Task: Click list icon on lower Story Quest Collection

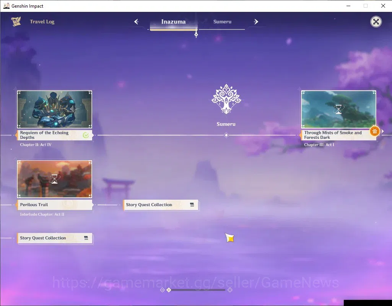Action: point(86,238)
